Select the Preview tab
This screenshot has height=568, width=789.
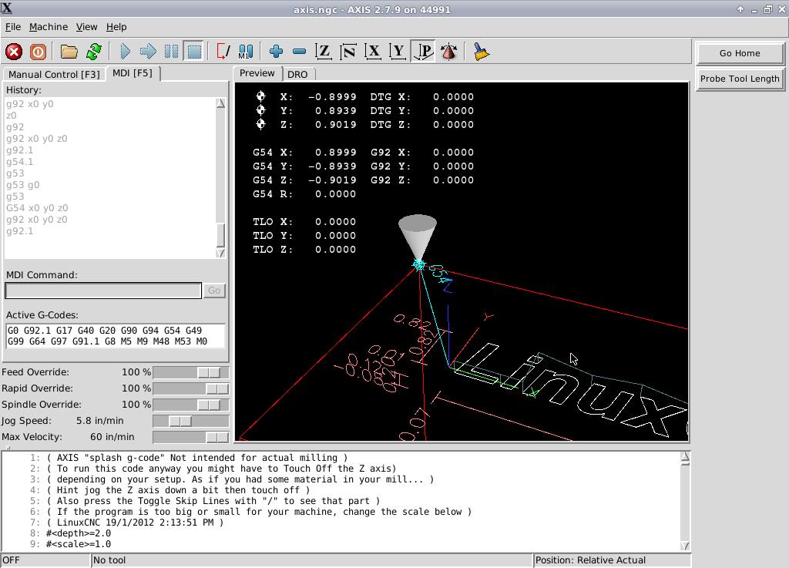point(257,73)
